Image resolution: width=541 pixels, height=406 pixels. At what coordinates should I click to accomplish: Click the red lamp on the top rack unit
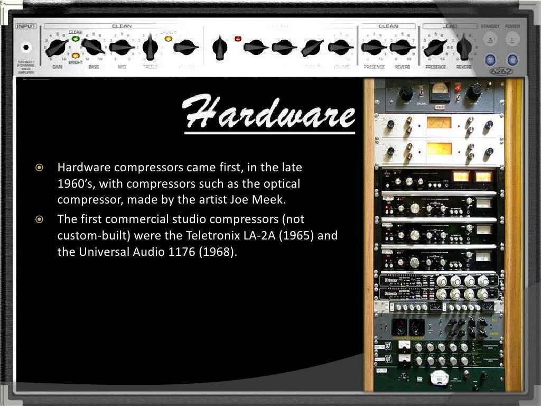(458, 88)
